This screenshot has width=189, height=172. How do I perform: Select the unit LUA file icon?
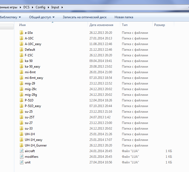click(x=22, y=162)
